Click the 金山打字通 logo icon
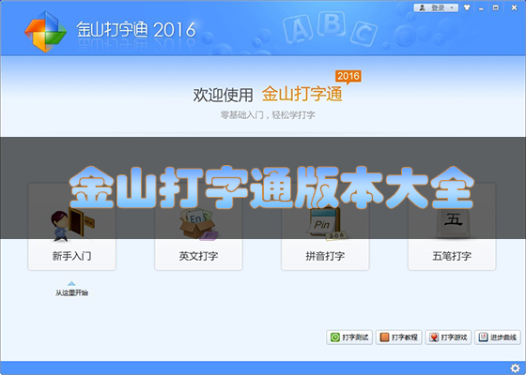 (46, 32)
